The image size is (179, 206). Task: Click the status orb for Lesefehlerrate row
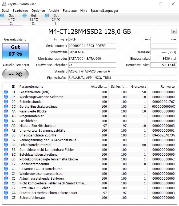[x=6, y=92]
